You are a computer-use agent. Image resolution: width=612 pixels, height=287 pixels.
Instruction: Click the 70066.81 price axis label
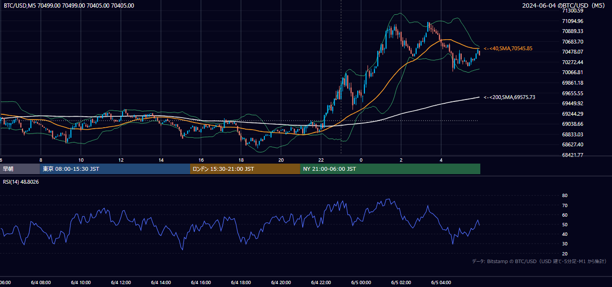coord(572,72)
